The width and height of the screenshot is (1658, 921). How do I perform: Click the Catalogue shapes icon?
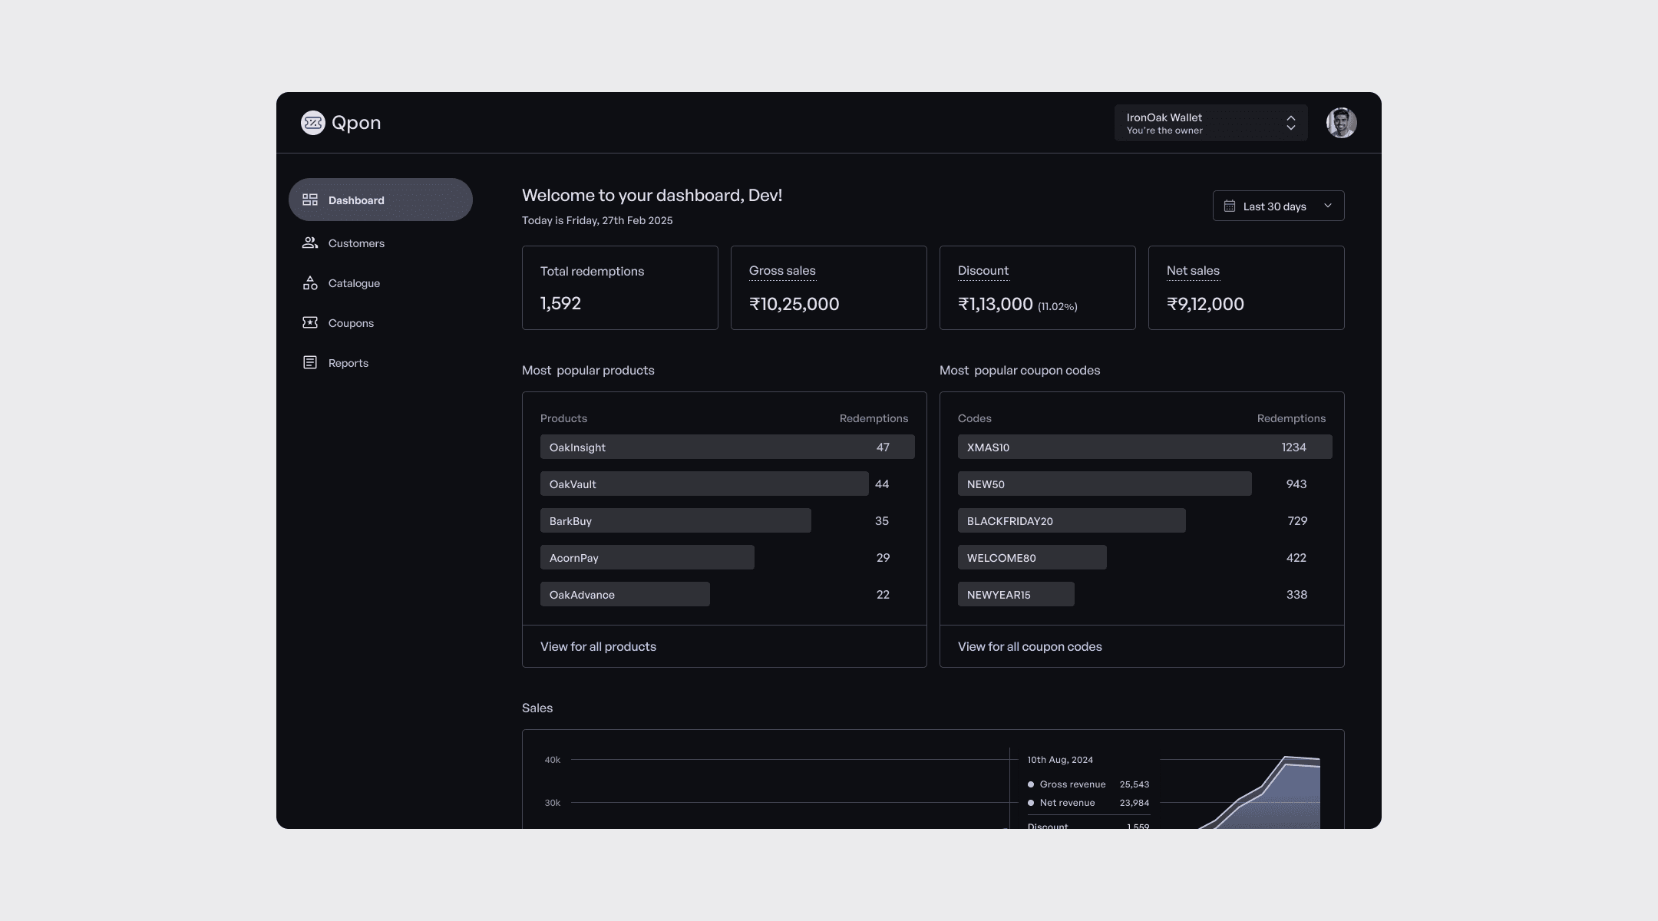pos(310,283)
